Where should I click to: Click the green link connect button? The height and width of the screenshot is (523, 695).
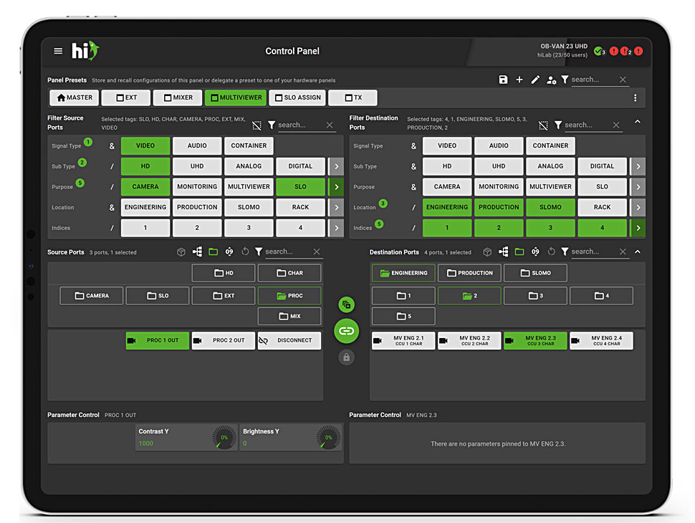[x=346, y=331]
